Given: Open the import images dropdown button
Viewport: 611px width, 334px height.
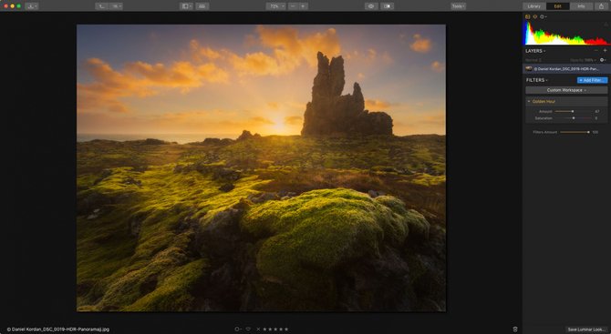Looking at the screenshot, I should point(32,6).
